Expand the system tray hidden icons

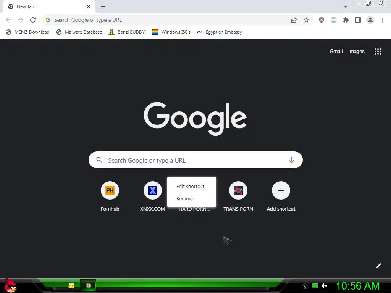305,286
